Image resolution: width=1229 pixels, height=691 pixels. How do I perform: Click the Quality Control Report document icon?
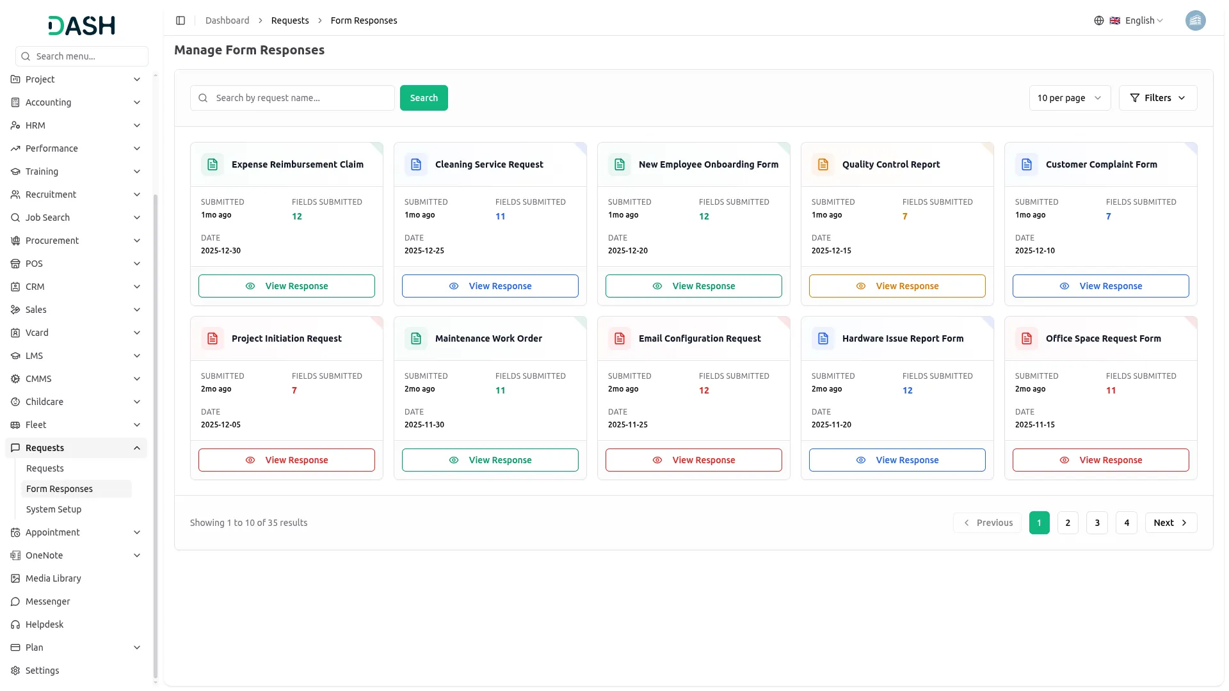tap(823, 164)
